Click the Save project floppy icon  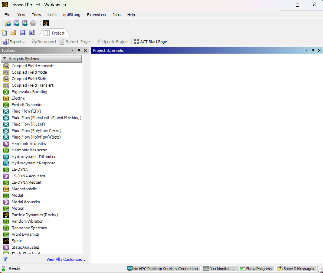point(23,33)
